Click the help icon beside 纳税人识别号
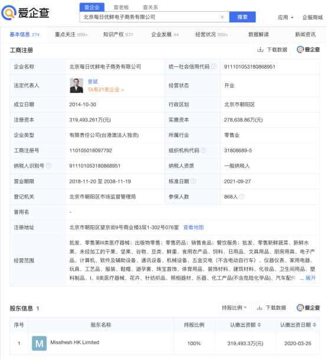Viewport: 327px width, 360px height. click(x=48, y=166)
